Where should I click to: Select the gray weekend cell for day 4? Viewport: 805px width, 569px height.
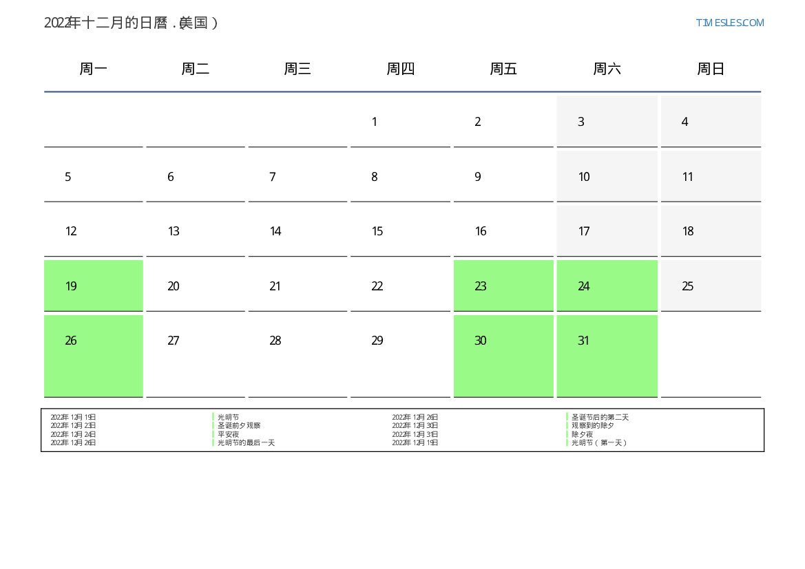pos(711,122)
